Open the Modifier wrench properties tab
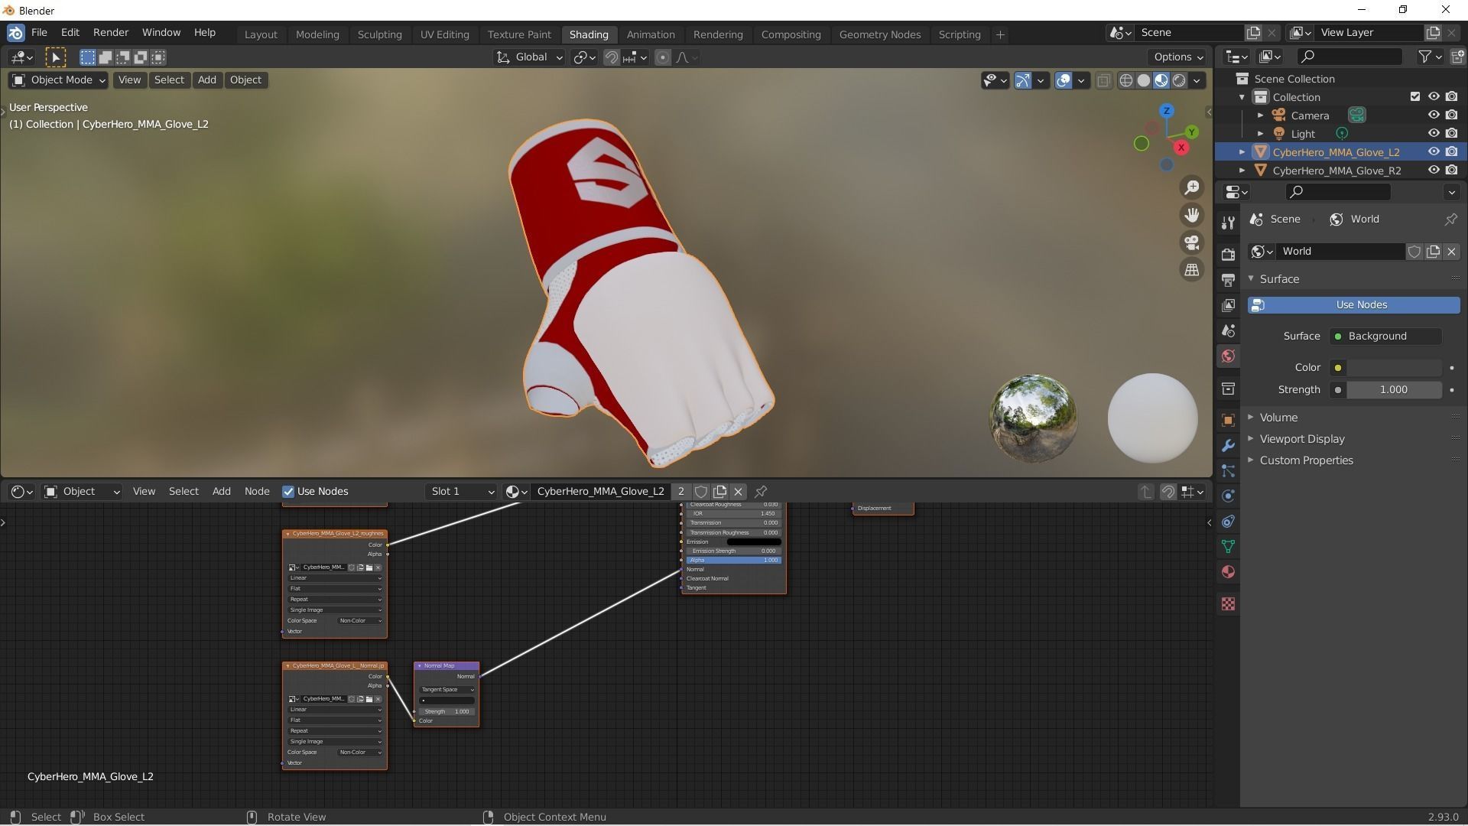1468x826 pixels. pos(1228,446)
